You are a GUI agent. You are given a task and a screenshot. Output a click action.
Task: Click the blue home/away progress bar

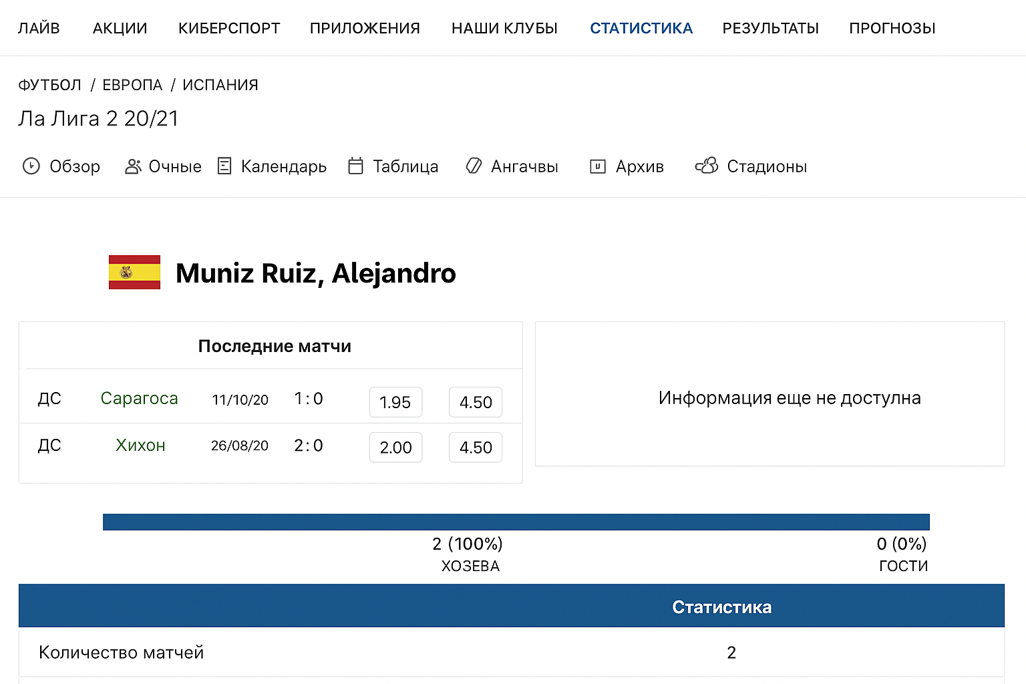point(516,522)
